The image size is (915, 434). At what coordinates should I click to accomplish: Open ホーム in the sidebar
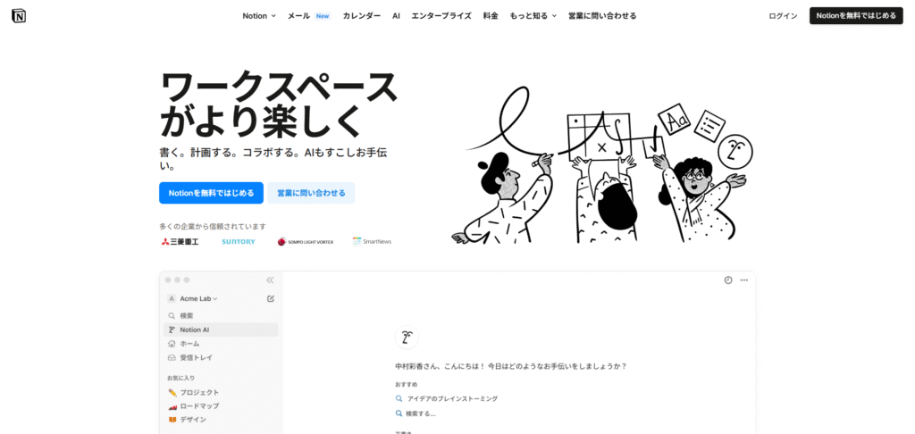221,344
